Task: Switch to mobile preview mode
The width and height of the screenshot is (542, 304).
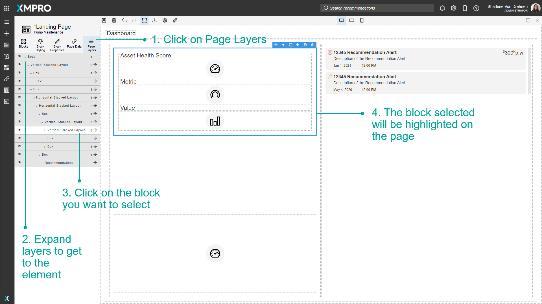Action: 362,20
